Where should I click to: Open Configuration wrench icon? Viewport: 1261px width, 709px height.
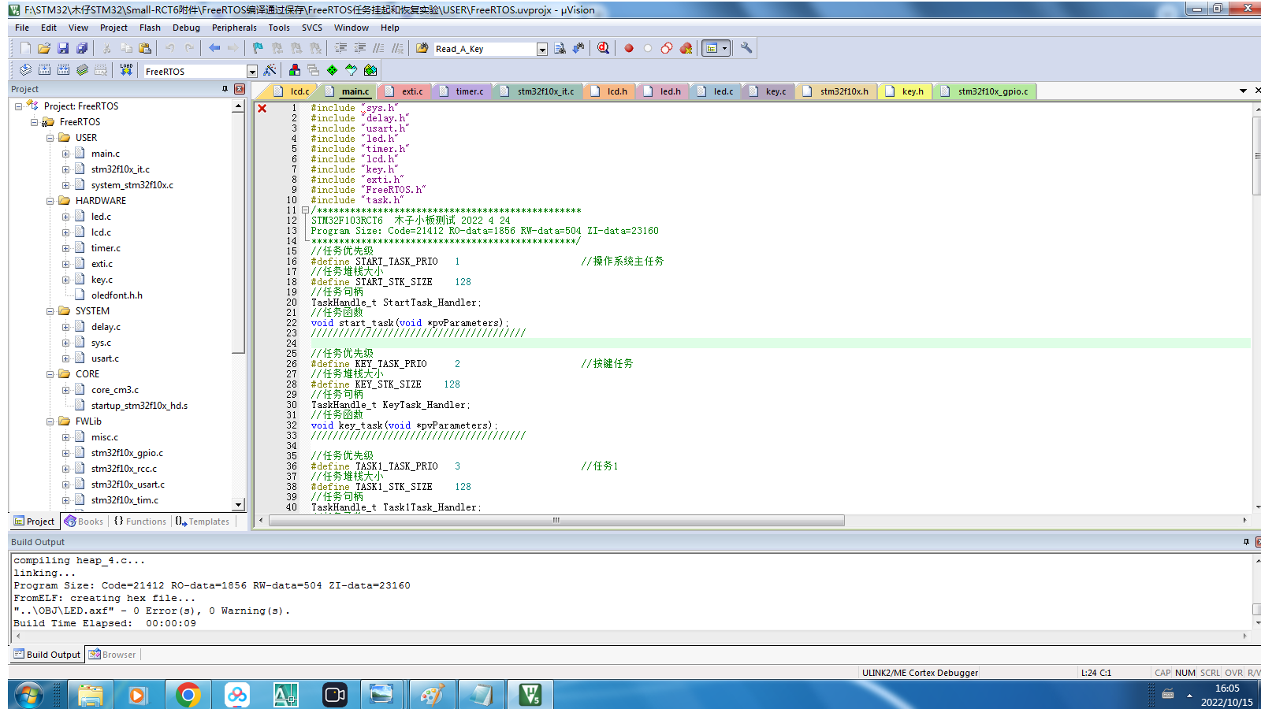pyautogui.click(x=746, y=48)
